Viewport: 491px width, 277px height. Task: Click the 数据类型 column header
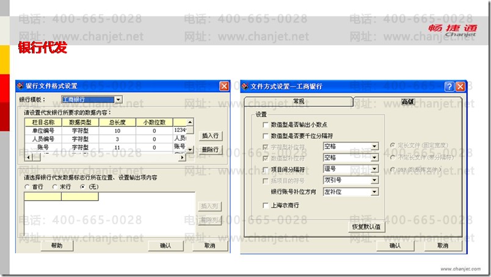80,123
